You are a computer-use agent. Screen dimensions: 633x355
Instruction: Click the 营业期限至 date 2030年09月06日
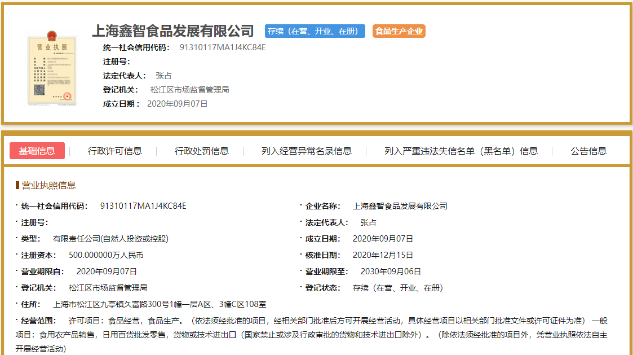point(387,271)
